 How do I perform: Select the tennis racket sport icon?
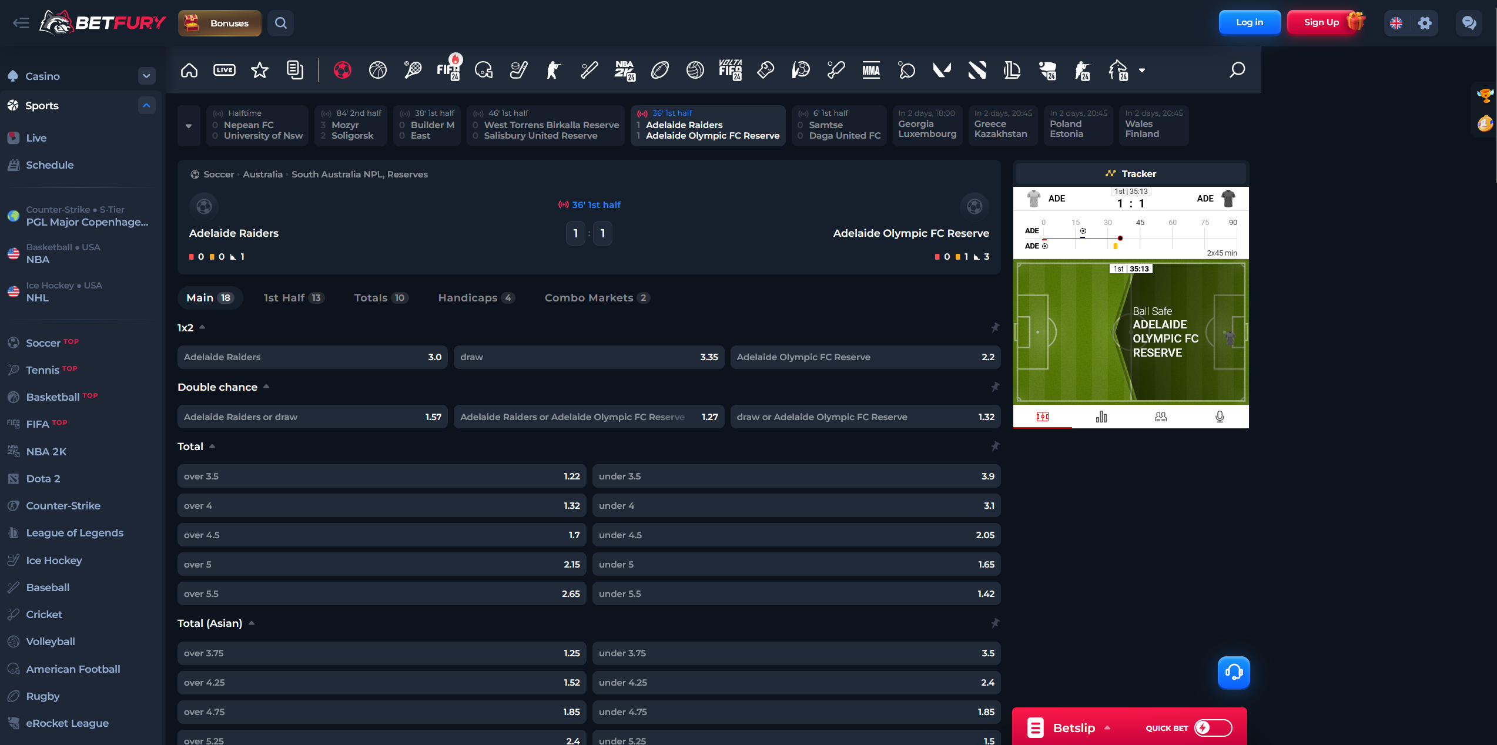point(413,71)
